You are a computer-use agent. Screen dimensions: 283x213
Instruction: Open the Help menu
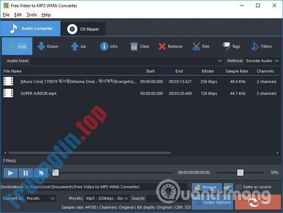[46, 15]
